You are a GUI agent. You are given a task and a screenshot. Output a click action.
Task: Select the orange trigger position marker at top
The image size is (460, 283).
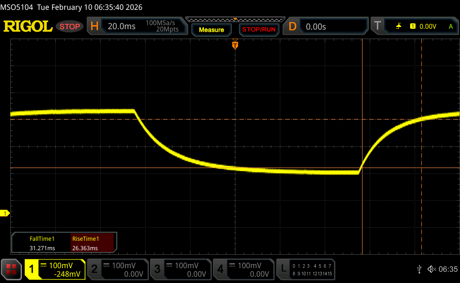coord(234,45)
